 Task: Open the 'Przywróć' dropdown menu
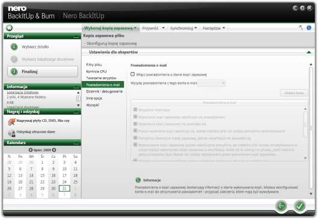pyautogui.click(x=153, y=28)
